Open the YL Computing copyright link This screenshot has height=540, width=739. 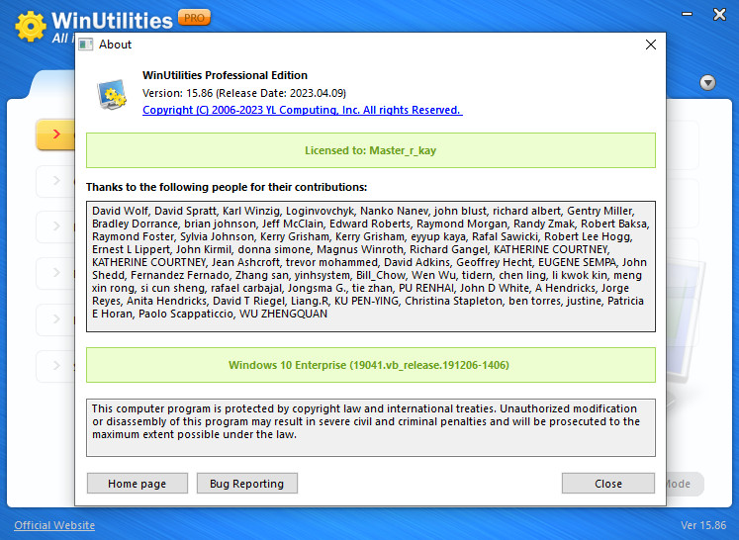303,110
